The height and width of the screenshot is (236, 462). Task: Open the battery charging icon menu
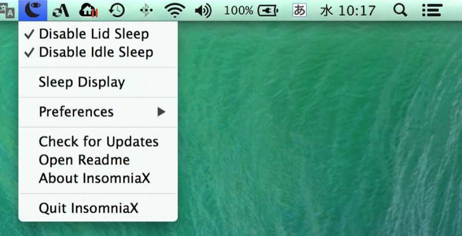tap(268, 11)
